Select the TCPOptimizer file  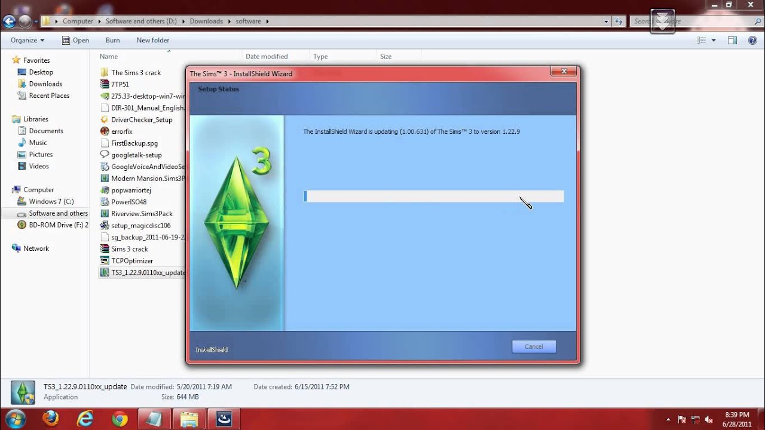[x=132, y=260]
